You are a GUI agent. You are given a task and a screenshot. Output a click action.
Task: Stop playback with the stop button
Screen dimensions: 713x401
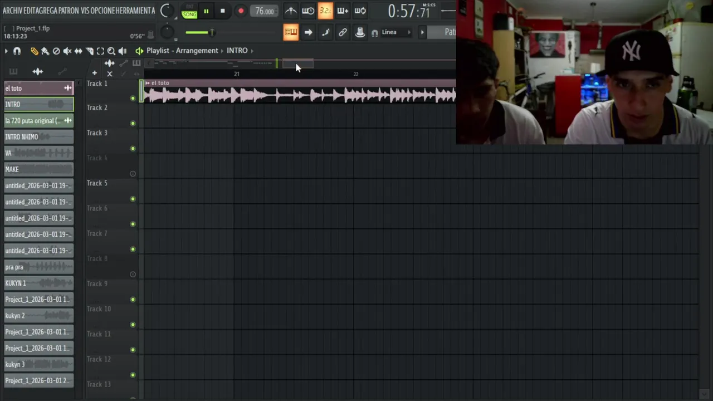(222, 11)
